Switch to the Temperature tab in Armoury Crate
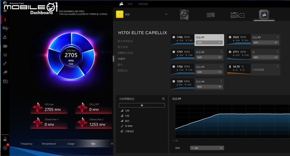Image resolution: width=290 pixels, height=156 pixels. [49, 144]
